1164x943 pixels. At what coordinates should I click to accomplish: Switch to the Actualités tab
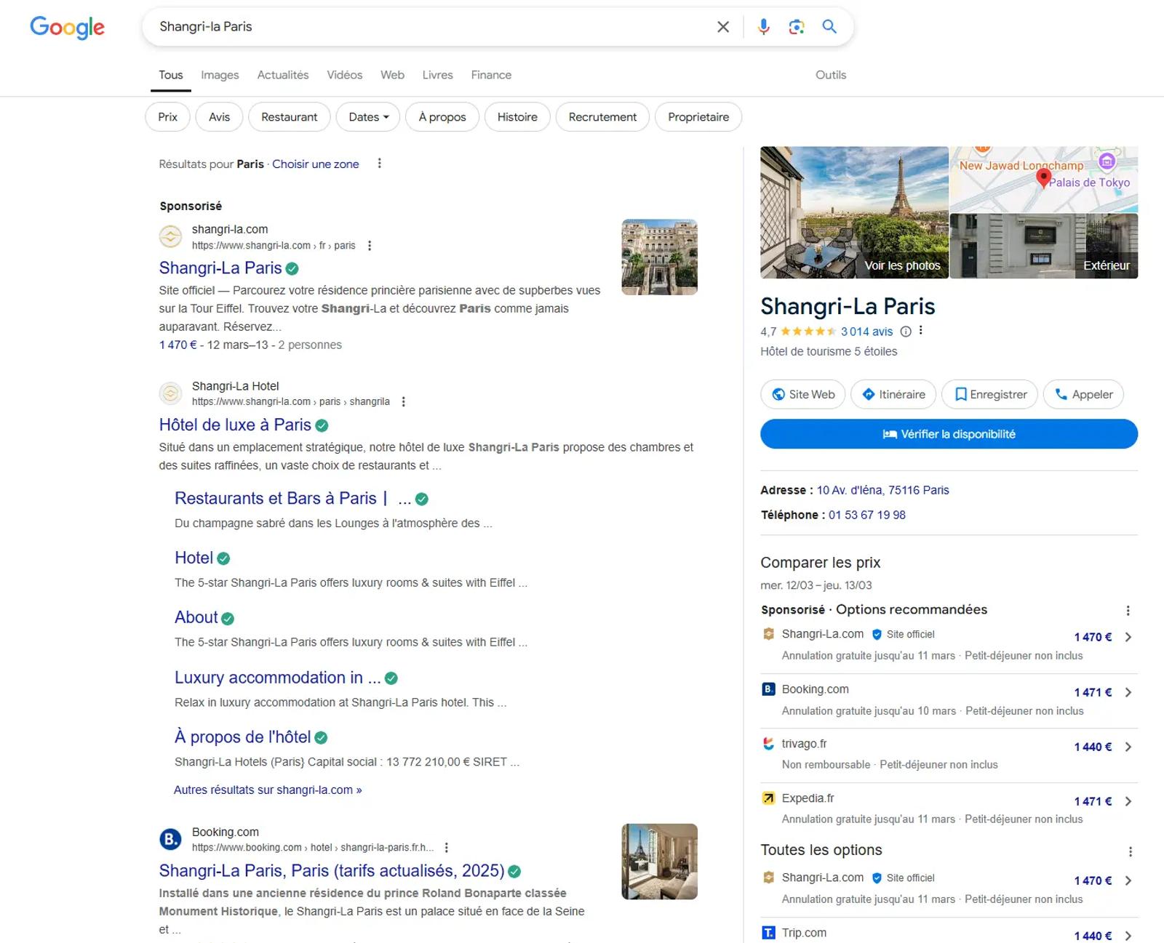283,75
